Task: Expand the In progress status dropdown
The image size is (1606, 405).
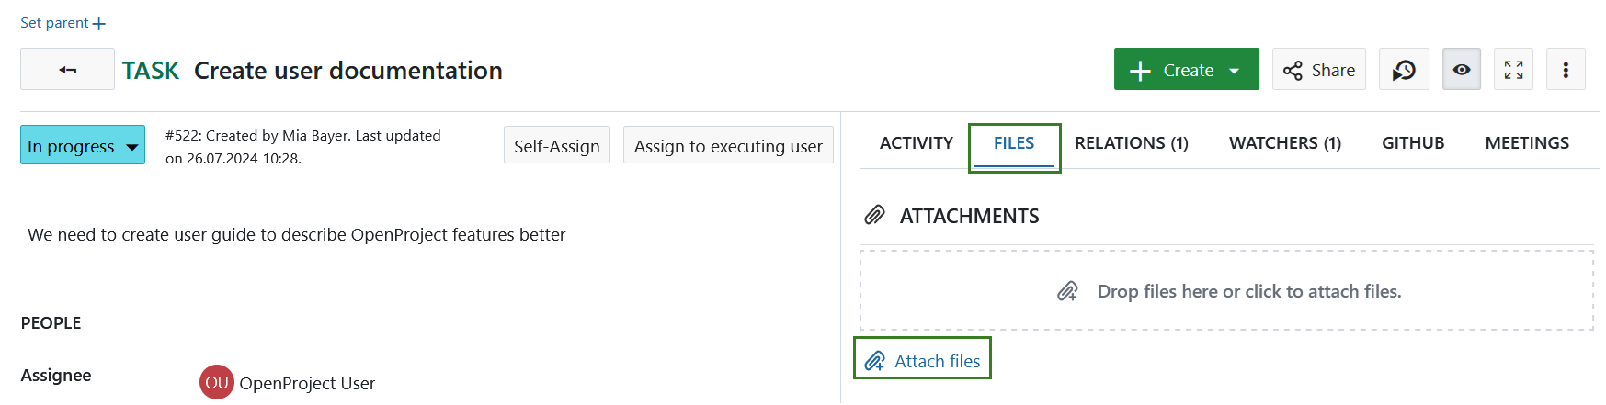Action: click(83, 146)
